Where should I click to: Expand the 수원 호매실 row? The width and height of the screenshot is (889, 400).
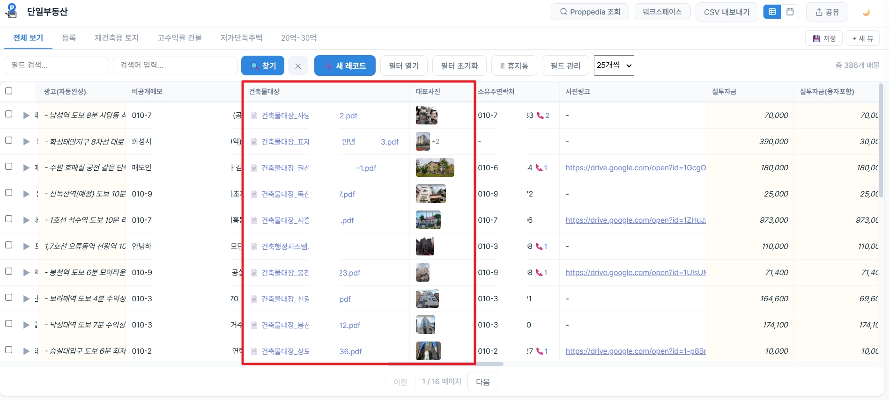click(26, 167)
